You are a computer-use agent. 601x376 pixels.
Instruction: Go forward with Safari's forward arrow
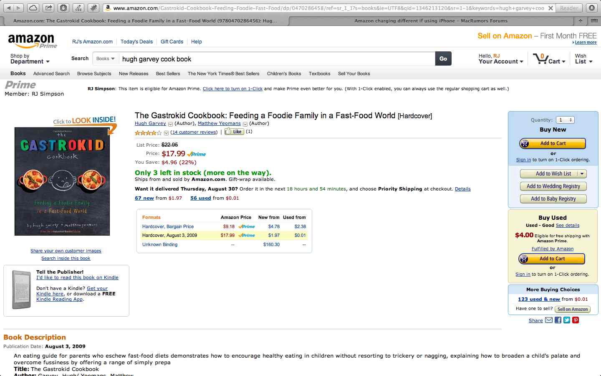click(x=19, y=8)
